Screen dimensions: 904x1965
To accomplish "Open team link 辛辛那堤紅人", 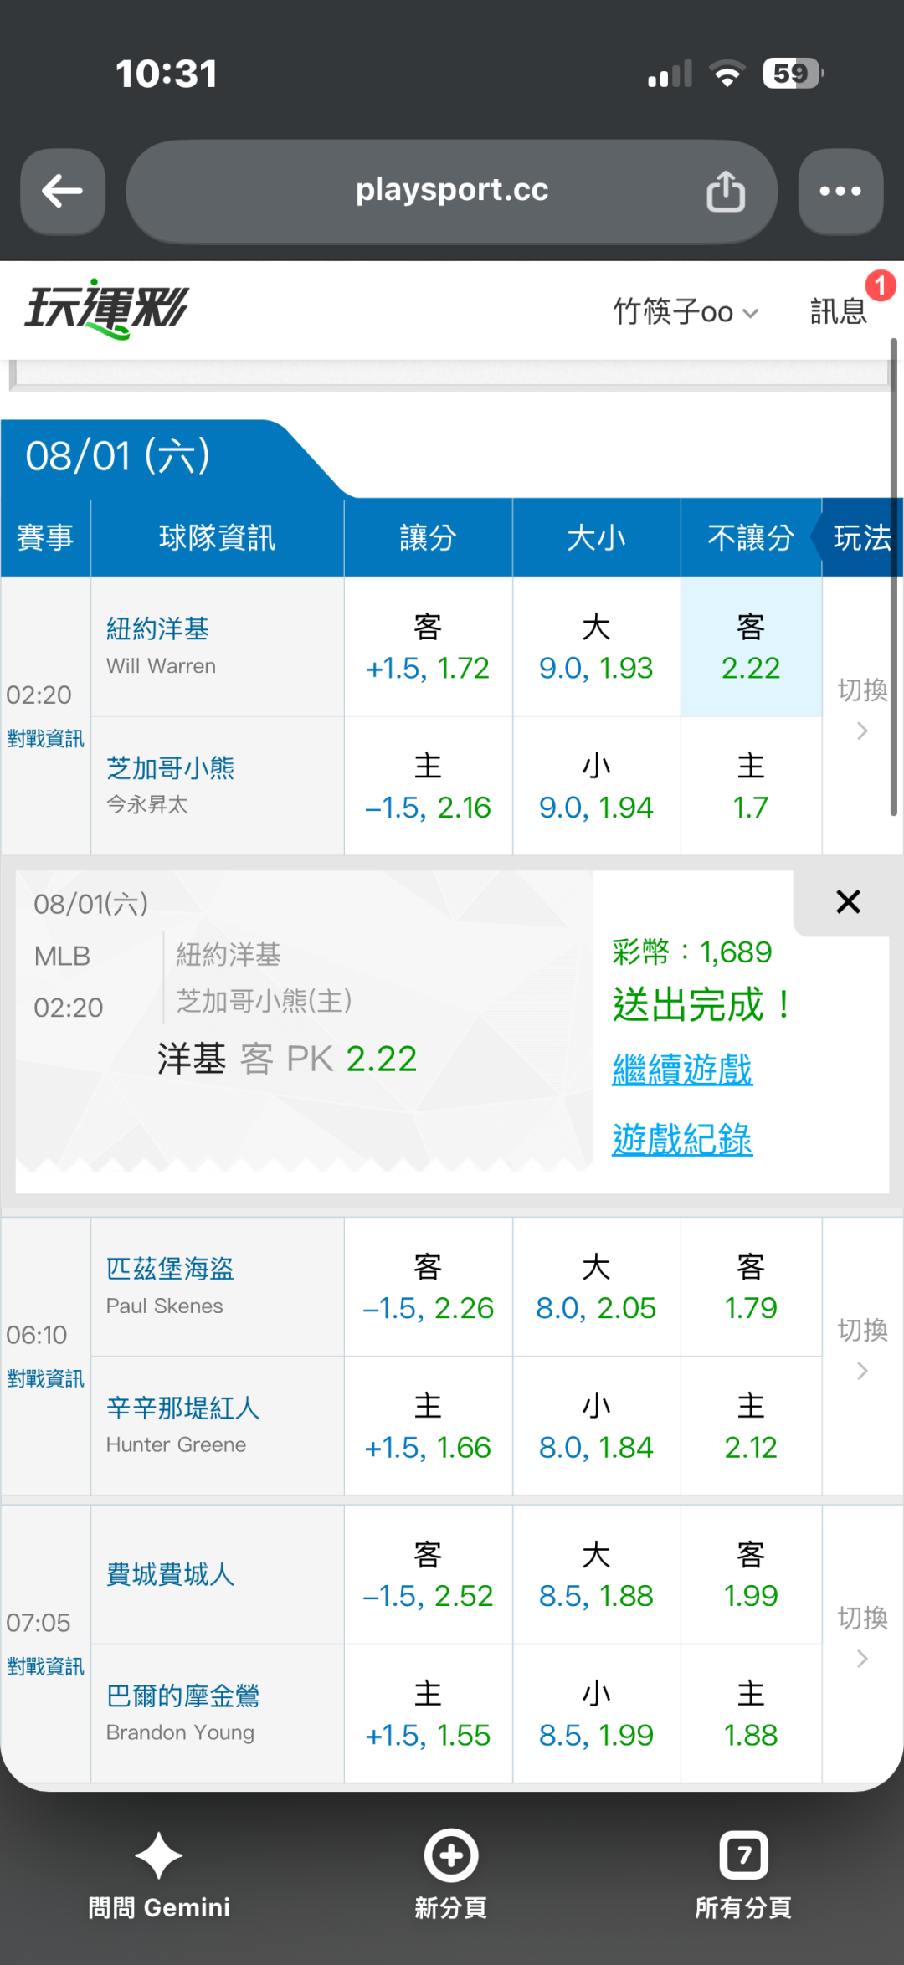I will (x=182, y=1408).
